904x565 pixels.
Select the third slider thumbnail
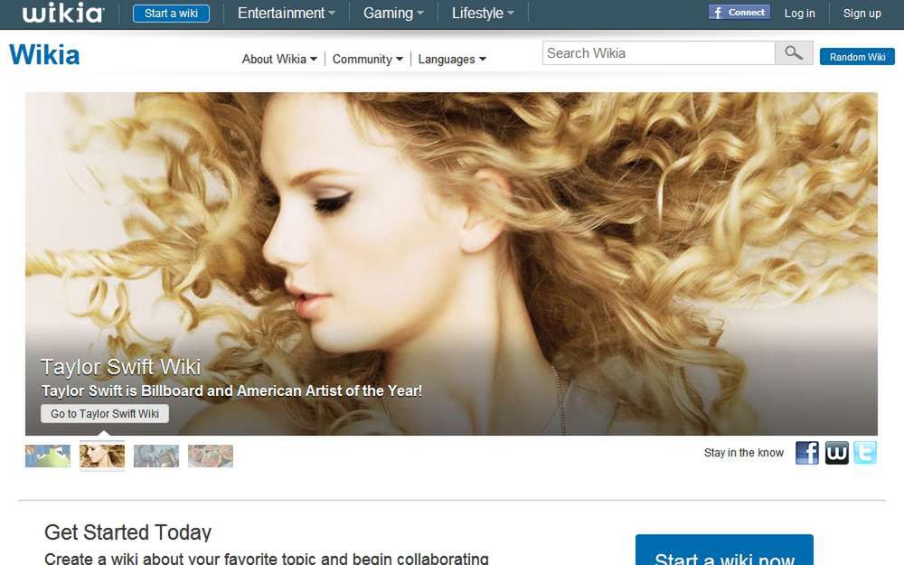(x=156, y=456)
